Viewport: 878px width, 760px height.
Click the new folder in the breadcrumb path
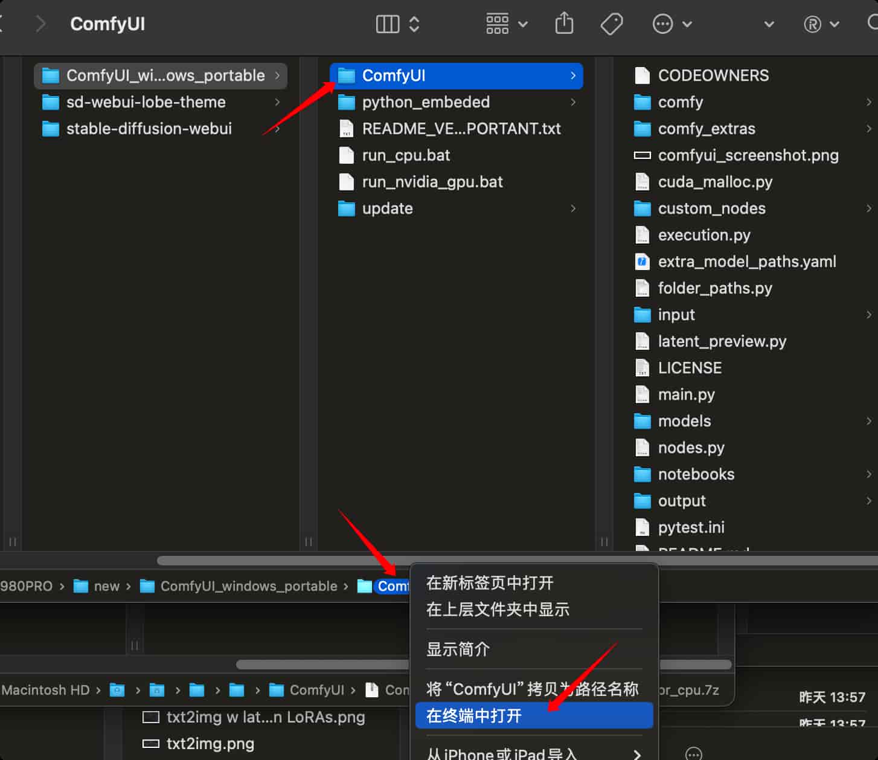pos(107,586)
